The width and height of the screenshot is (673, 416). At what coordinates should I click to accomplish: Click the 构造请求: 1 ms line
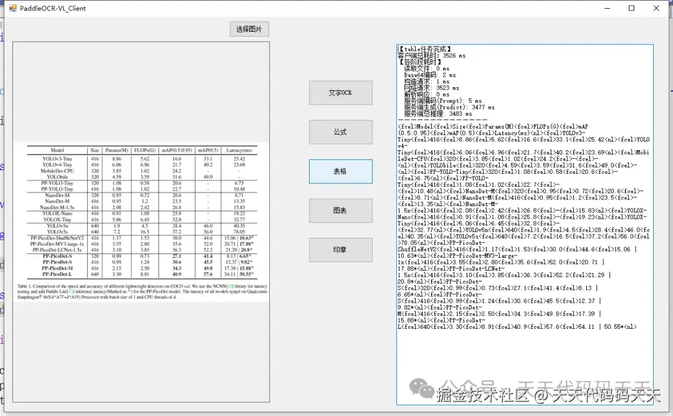pos(427,82)
